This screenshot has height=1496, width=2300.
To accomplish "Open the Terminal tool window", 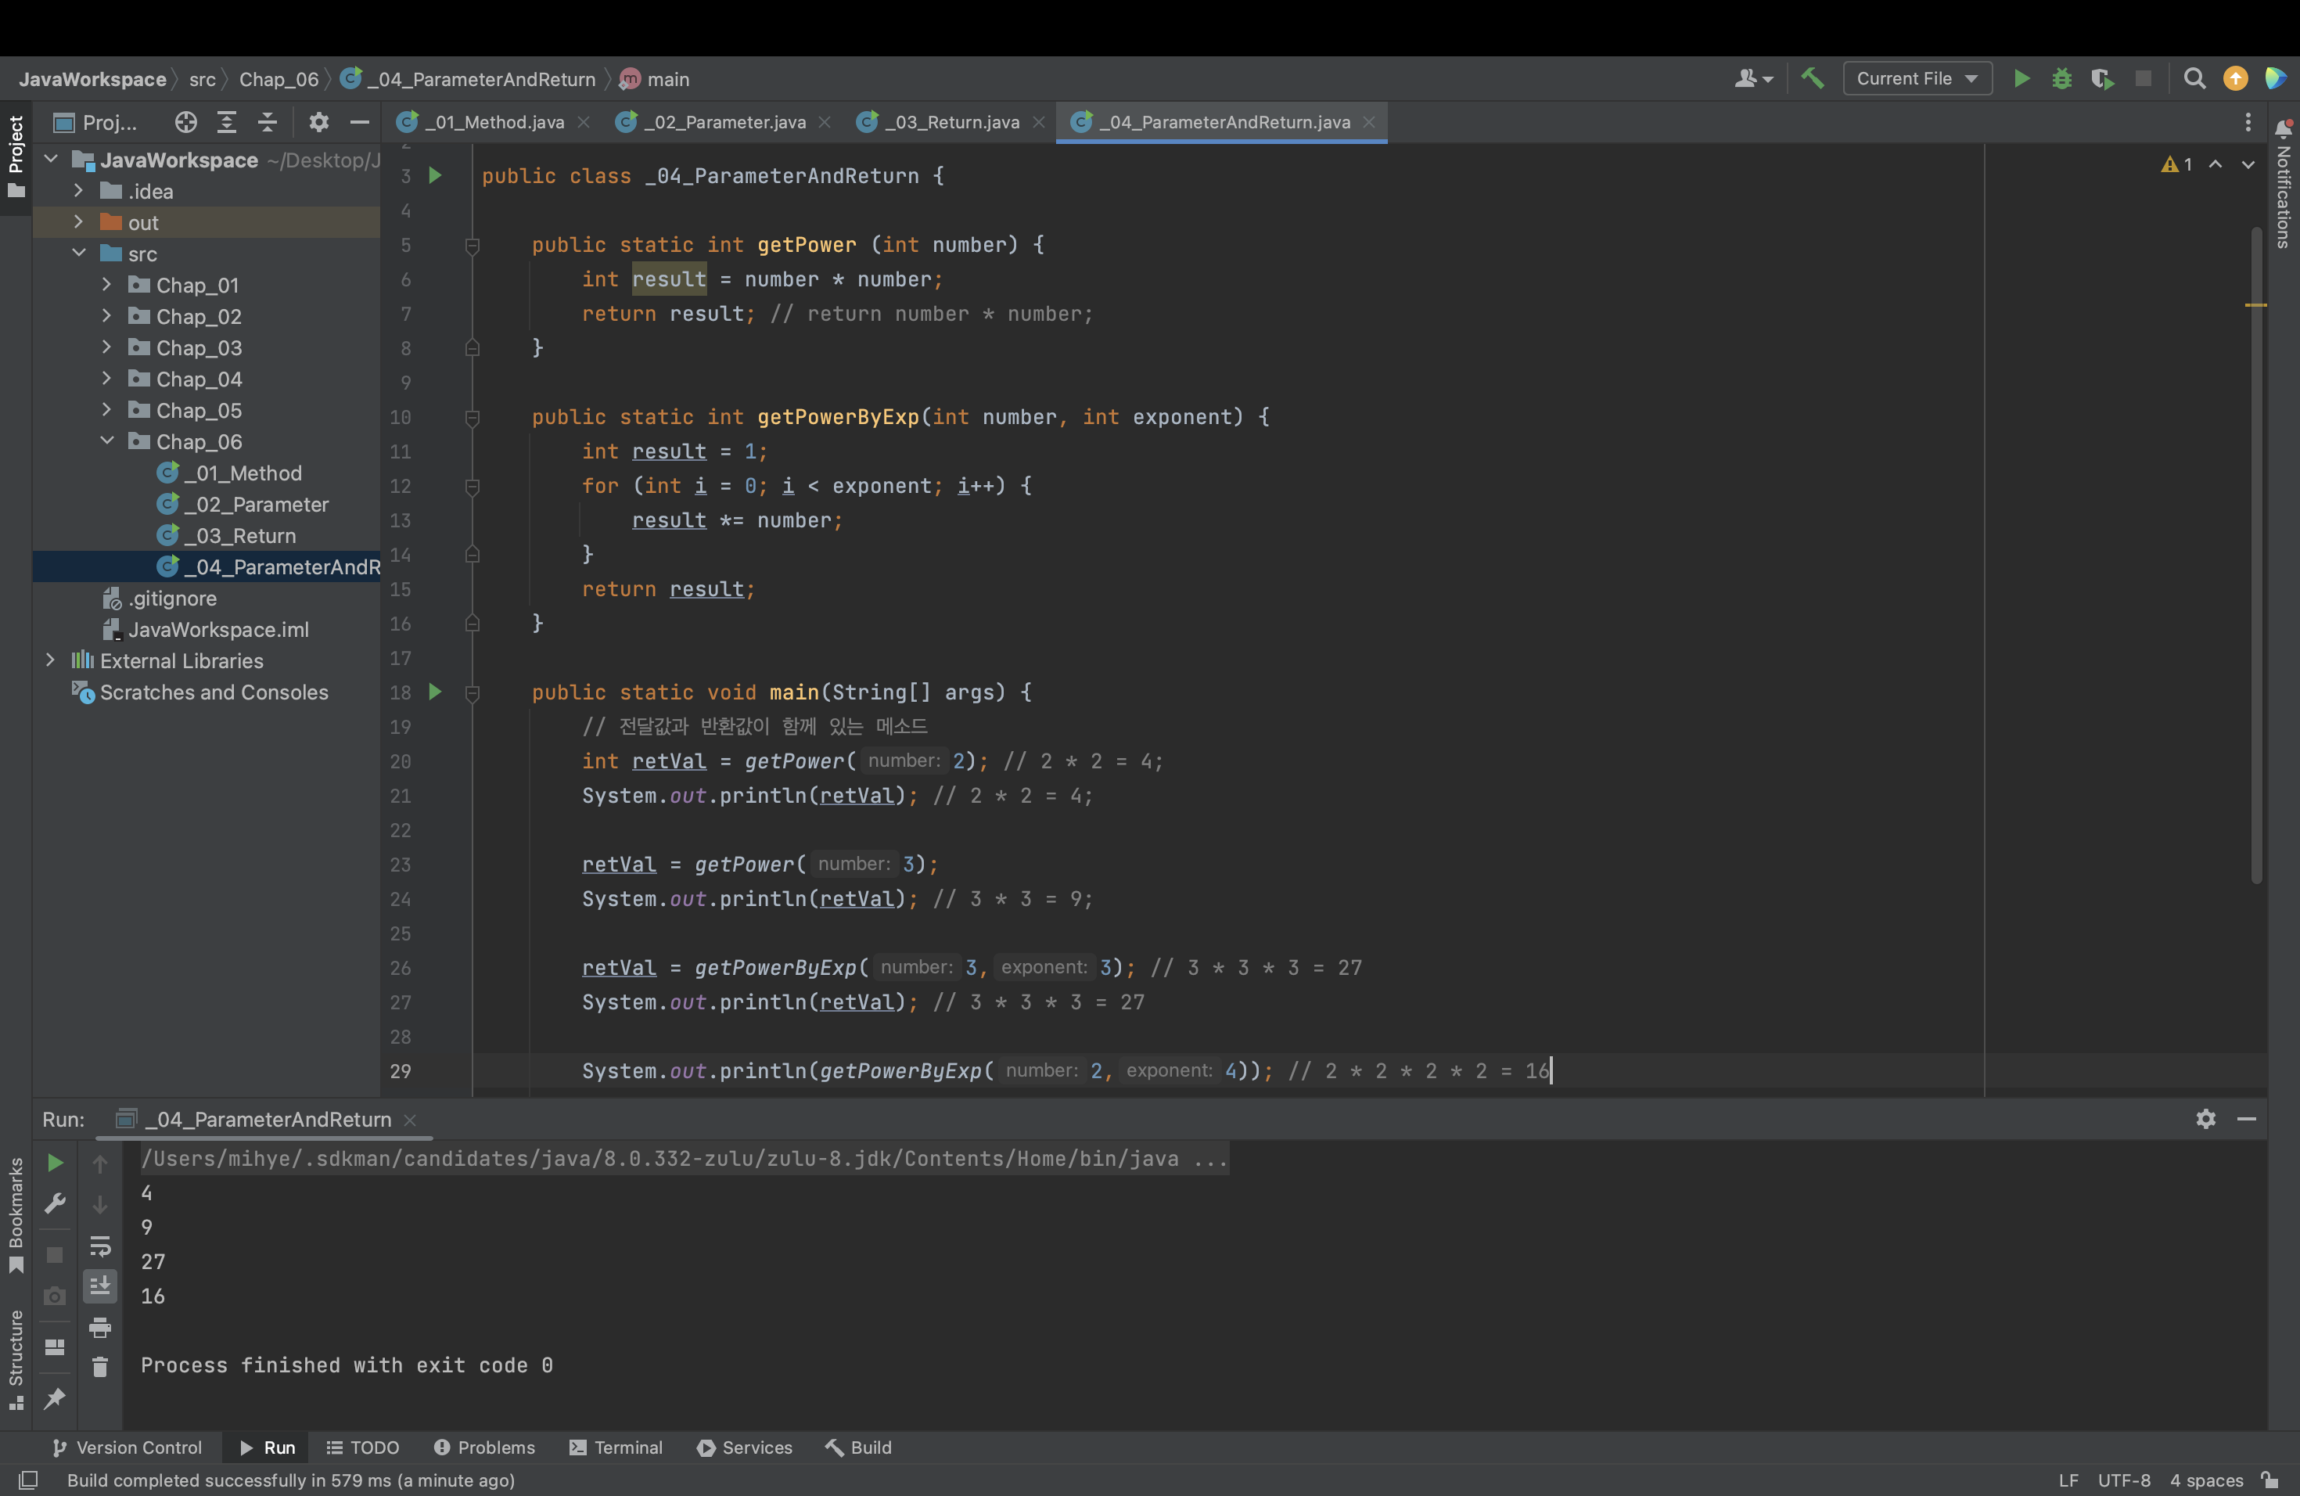I will point(616,1447).
